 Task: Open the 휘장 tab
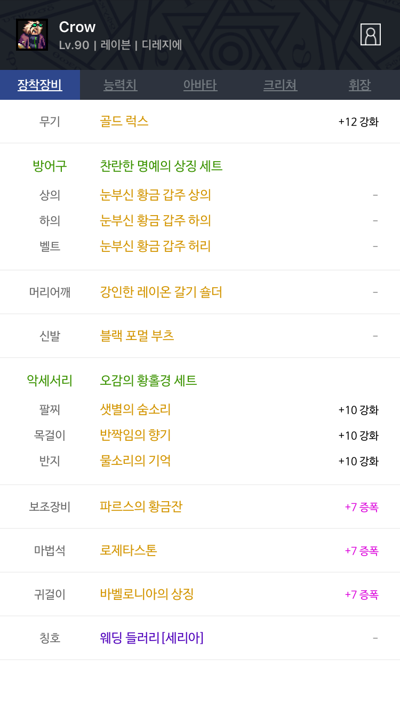click(359, 85)
